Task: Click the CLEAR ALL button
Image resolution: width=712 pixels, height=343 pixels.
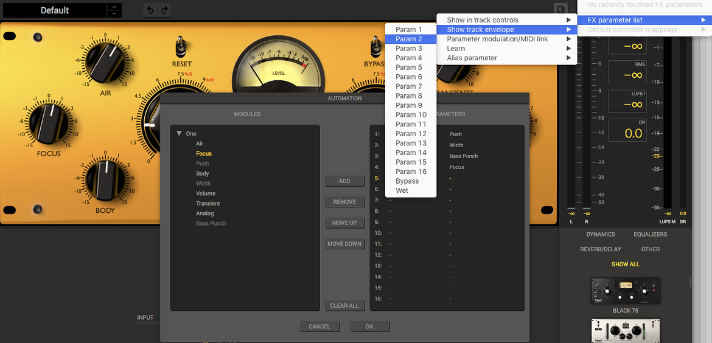Action: pyautogui.click(x=344, y=305)
